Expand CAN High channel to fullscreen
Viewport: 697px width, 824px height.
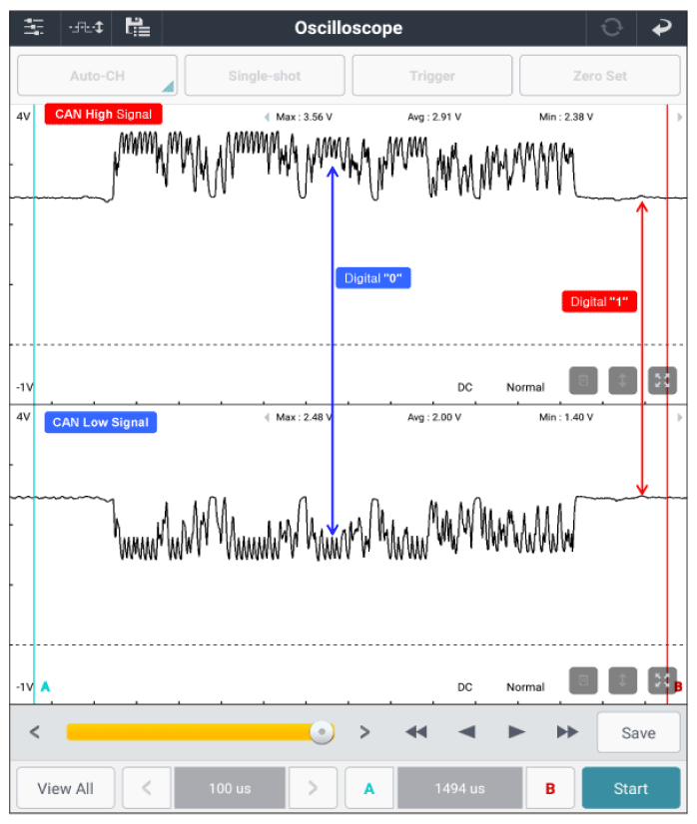pos(662,380)
